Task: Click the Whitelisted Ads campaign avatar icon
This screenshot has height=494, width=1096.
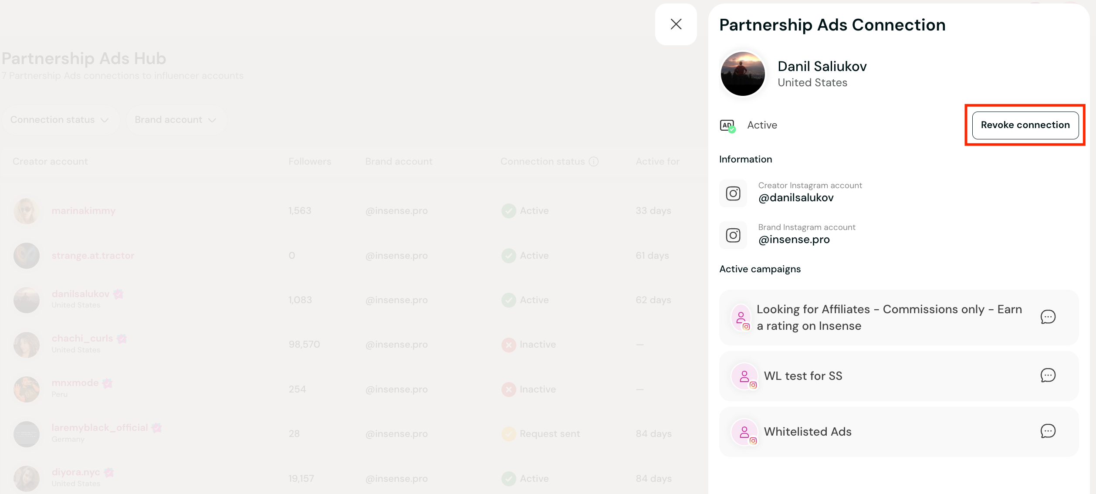Action: click(744, 432)
